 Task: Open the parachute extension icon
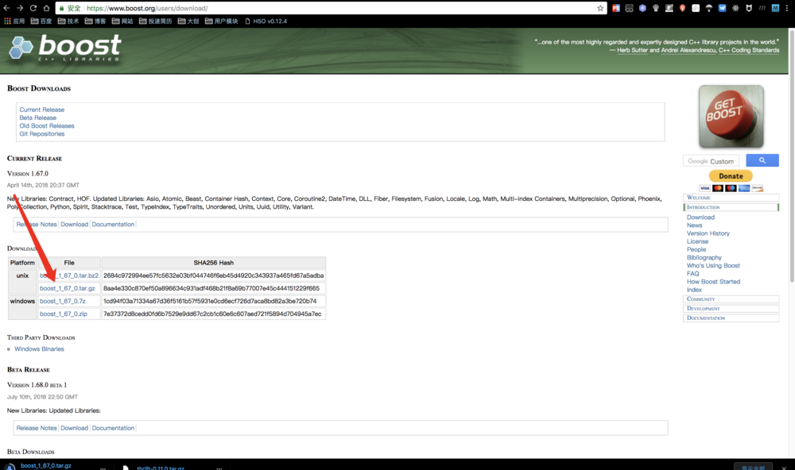(709, 8)
